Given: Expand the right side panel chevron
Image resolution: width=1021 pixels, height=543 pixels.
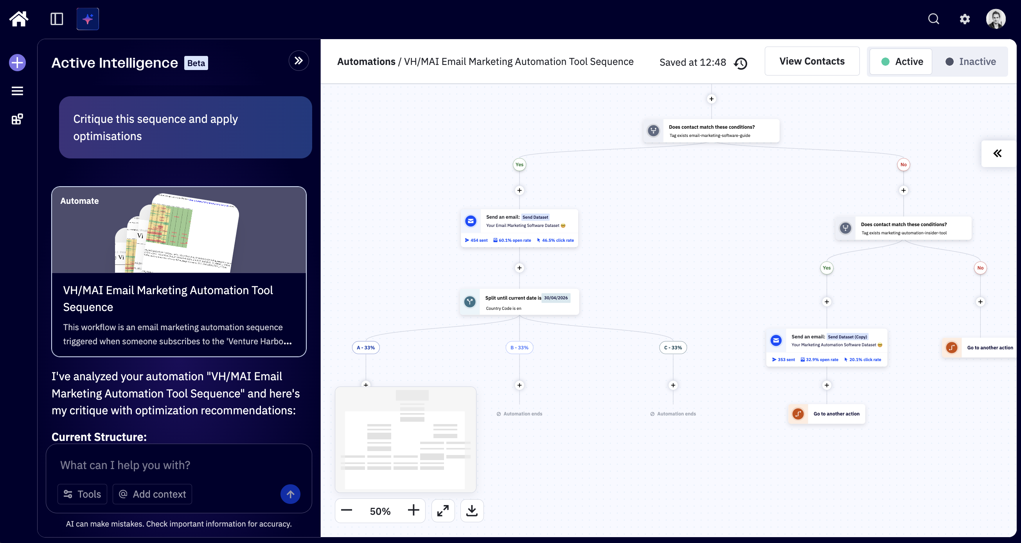Looking at the screenshot, I should [998, 153].
